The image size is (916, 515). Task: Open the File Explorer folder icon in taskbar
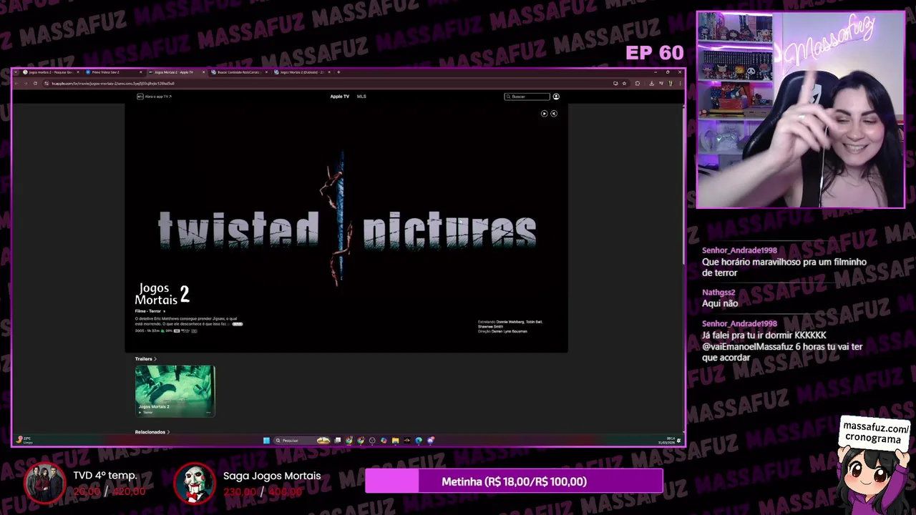click(x=395, y=441)
